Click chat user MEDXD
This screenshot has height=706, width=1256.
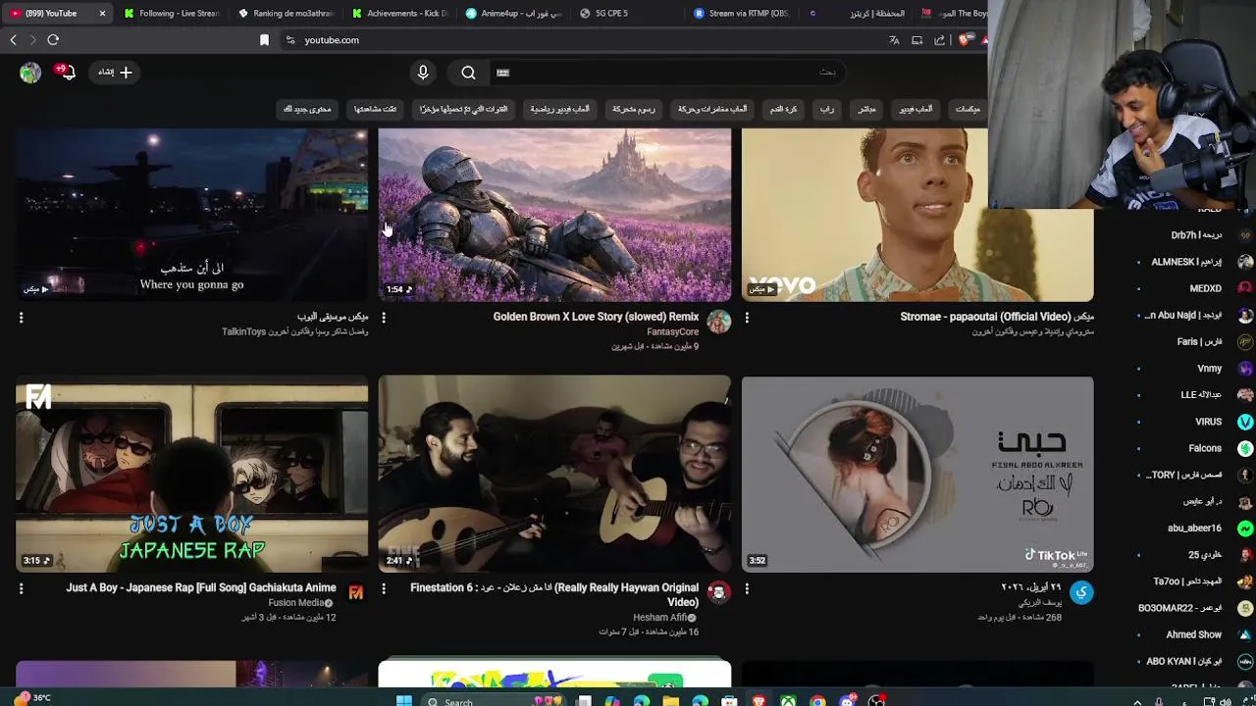[x=1205, y=288]
